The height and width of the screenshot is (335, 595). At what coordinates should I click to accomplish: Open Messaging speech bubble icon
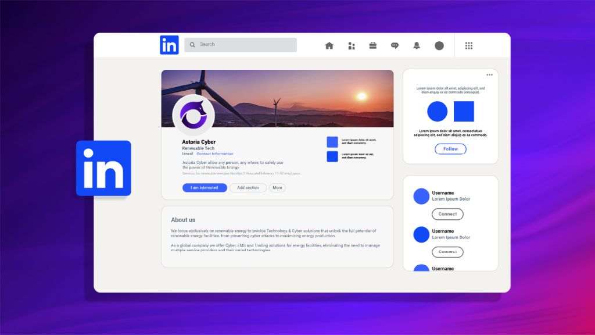coord(395,45)
